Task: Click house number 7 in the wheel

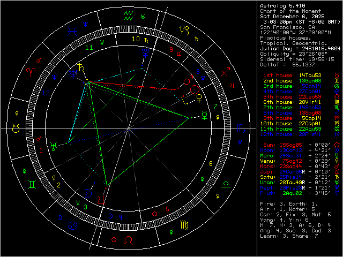Action: (215, 107)
